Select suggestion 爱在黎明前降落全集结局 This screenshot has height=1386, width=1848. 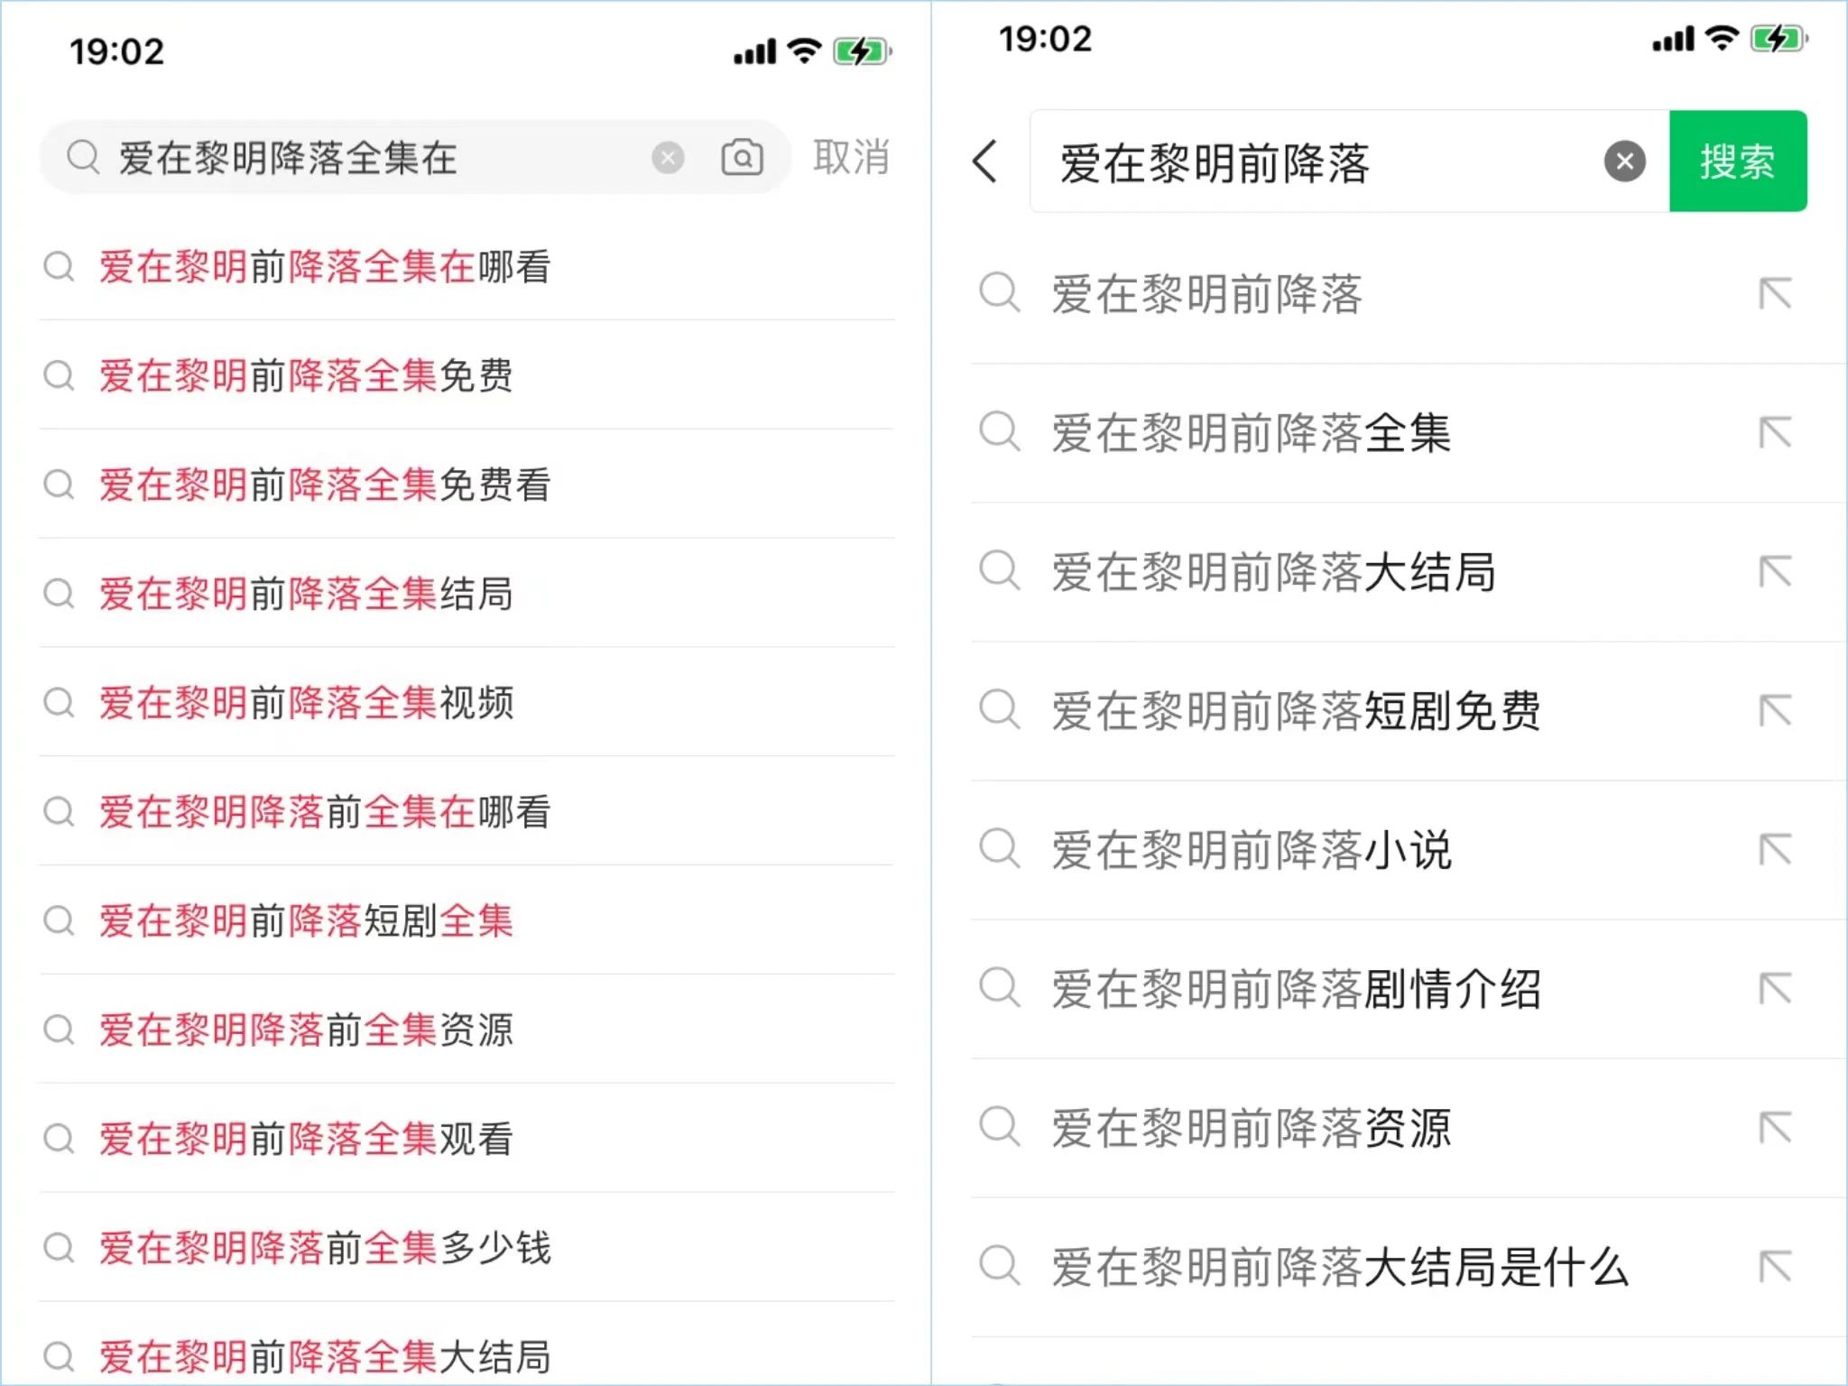[x=307, y=594]
